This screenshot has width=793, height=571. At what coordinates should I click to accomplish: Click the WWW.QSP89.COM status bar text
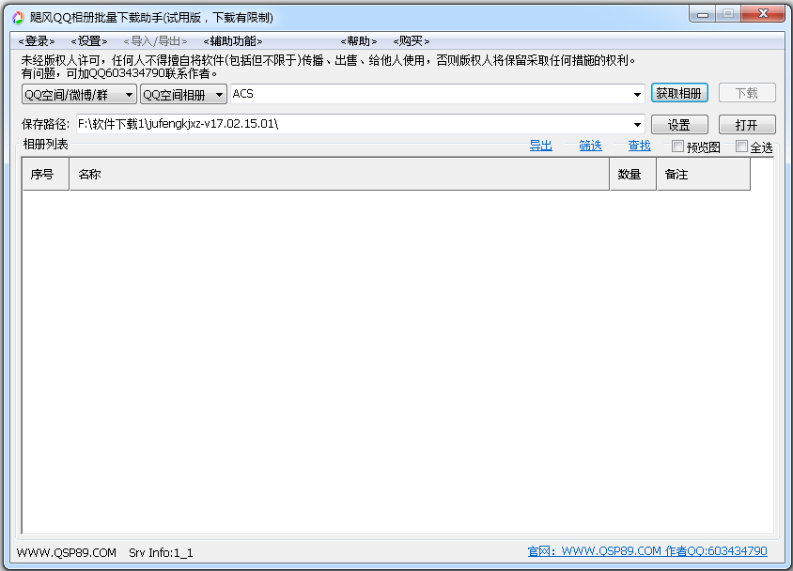[x=67, y=553]
